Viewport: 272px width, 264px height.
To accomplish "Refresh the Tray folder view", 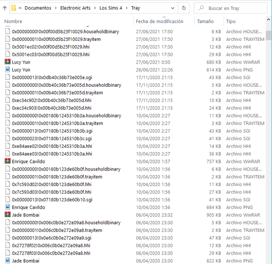I will point(184,8).
